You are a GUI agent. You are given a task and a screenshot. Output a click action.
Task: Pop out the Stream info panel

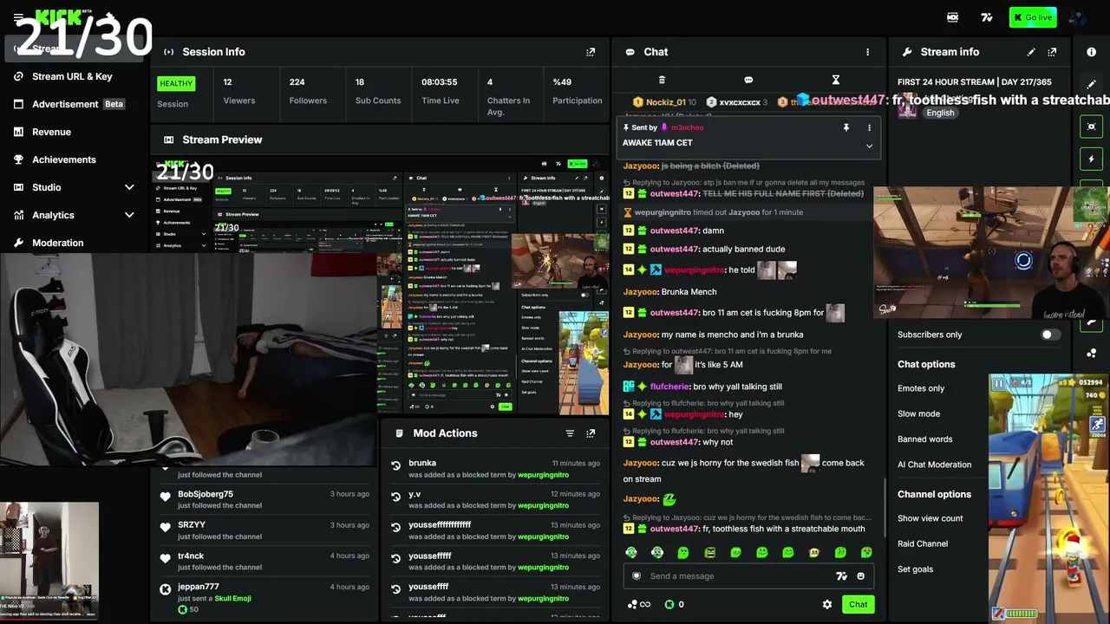coord(1052,52)
